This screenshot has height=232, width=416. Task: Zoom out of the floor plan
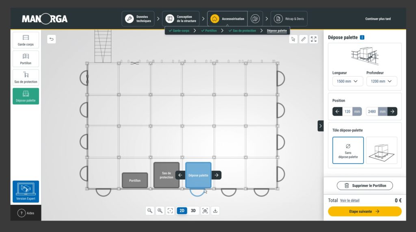[x=150, y=210]
